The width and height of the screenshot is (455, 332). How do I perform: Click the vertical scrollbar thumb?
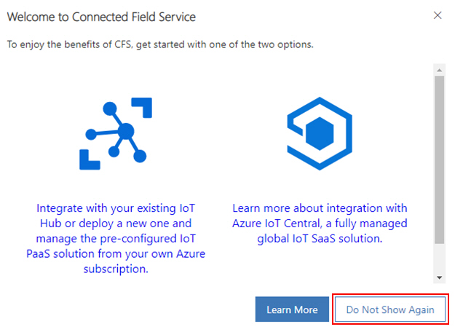click(439, 160)
